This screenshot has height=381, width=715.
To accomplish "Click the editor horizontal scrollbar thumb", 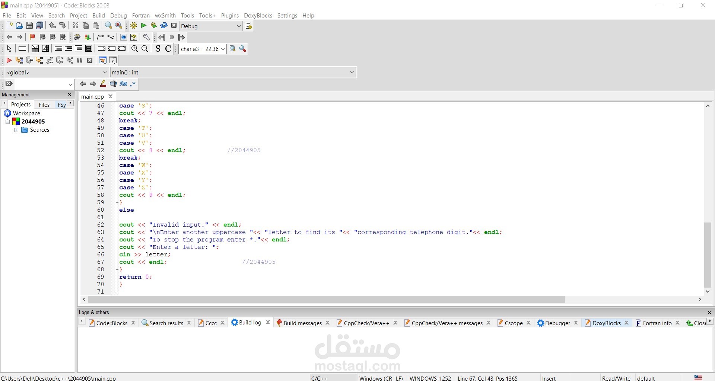I will tap(327, 300).
